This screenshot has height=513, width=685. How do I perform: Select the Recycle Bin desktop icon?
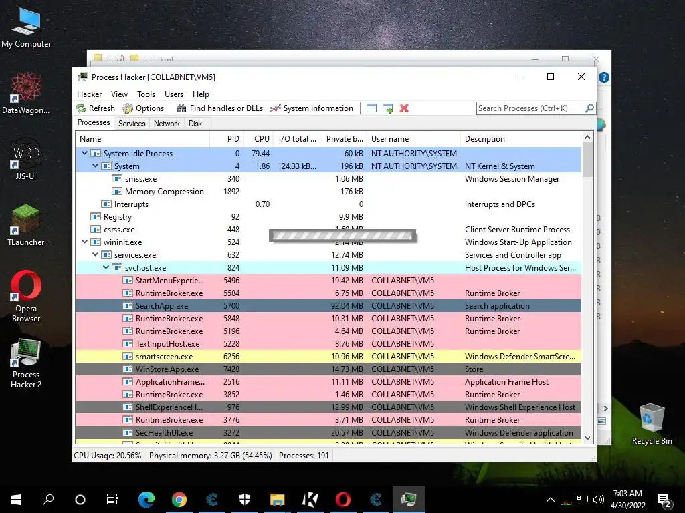click(652, 424)
